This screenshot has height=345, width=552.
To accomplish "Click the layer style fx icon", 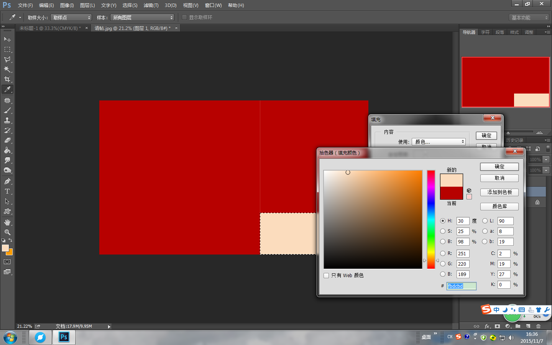I will coord(487,326).
